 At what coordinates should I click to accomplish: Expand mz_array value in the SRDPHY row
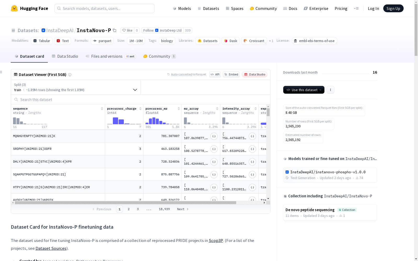pyautogui.click(x=214, y=149)
